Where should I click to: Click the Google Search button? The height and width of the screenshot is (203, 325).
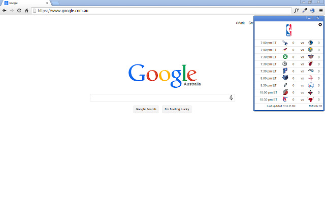(146, 109)
